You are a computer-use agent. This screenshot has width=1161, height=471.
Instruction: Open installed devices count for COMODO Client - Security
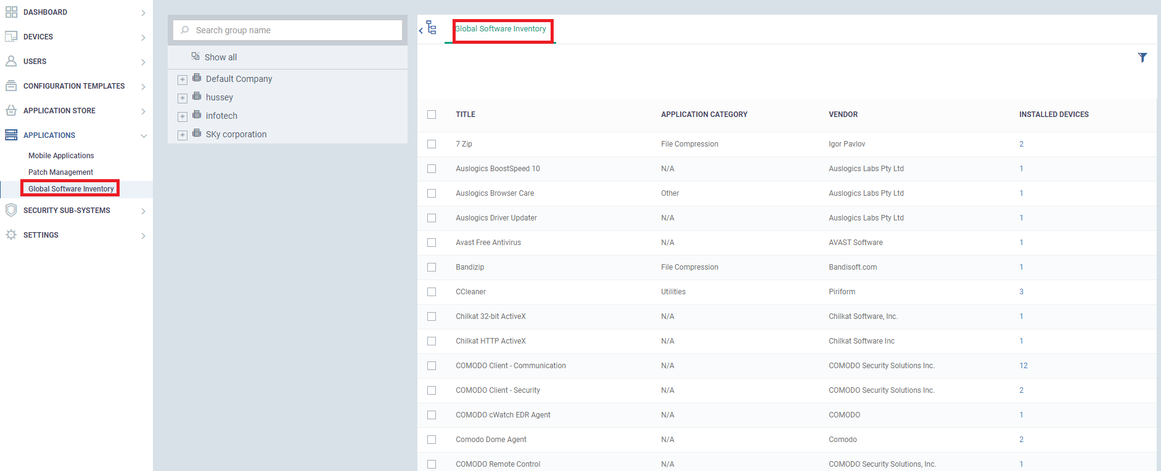click(1022, 390)
